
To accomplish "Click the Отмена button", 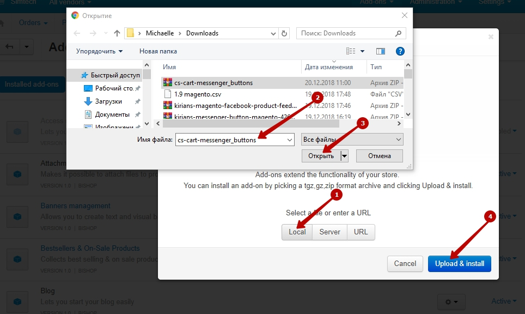I will point(380,156).
